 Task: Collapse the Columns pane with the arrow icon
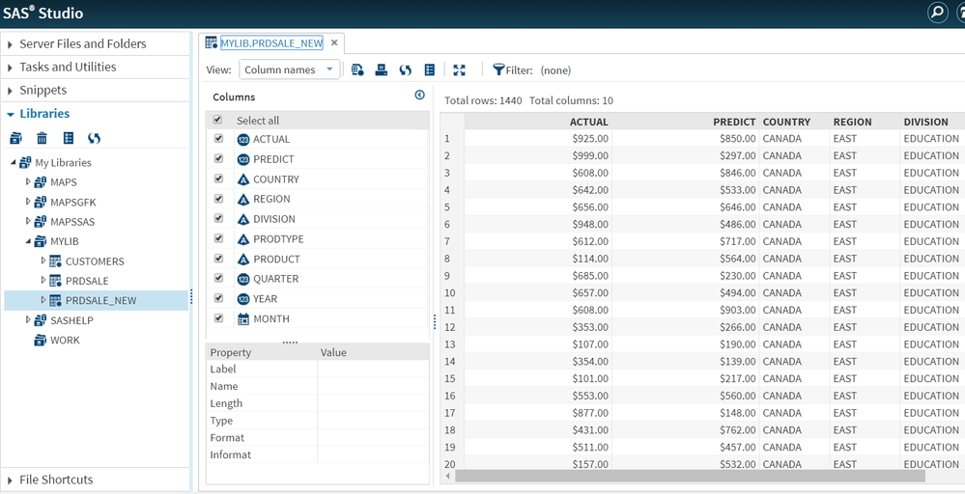[419, 96]
